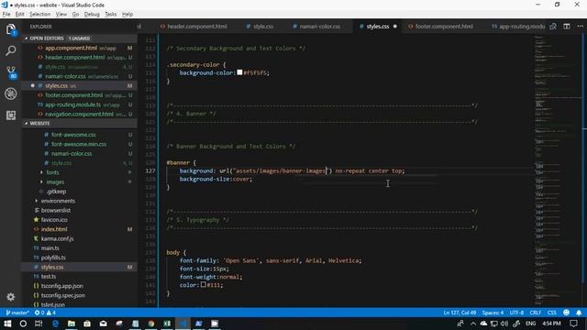587x330 pixels.
Task: Open notifications bell in status bar
Action: pos(579,313)
